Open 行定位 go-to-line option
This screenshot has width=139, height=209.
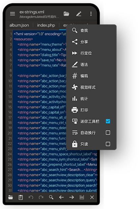coord(91,53)
